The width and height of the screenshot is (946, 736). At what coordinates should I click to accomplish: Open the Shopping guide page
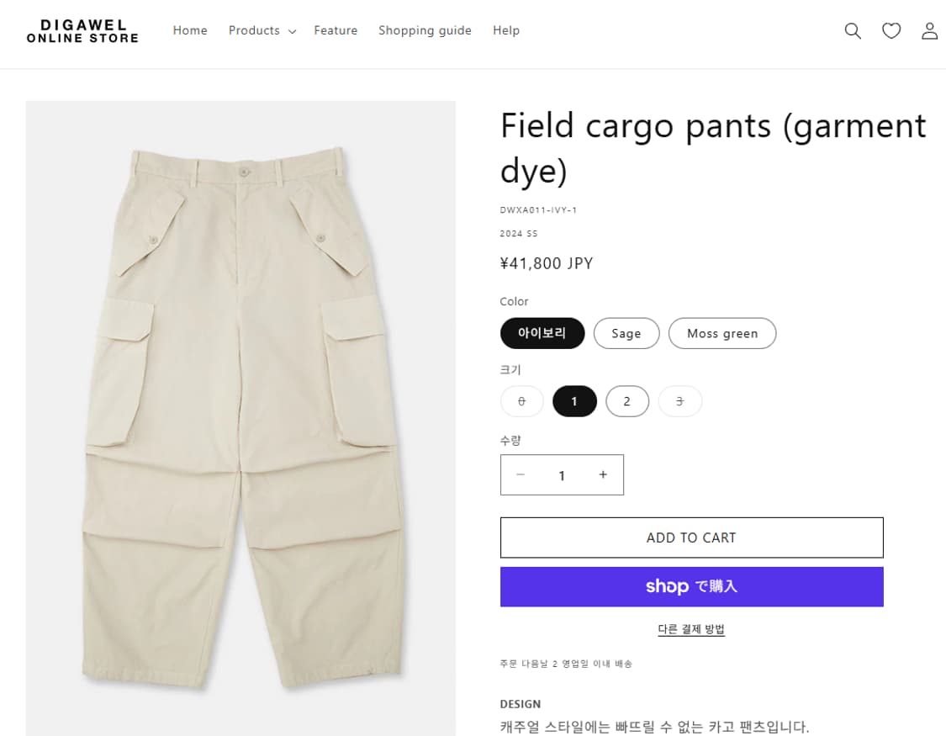[425, 30]
